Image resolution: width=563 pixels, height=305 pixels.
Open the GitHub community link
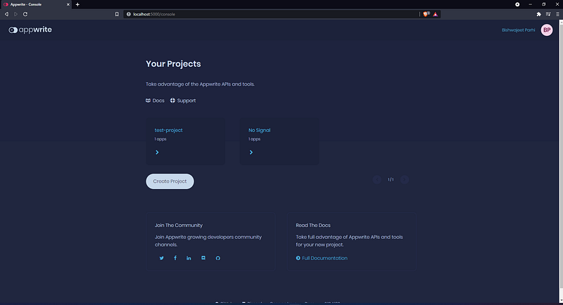point(218,258)
